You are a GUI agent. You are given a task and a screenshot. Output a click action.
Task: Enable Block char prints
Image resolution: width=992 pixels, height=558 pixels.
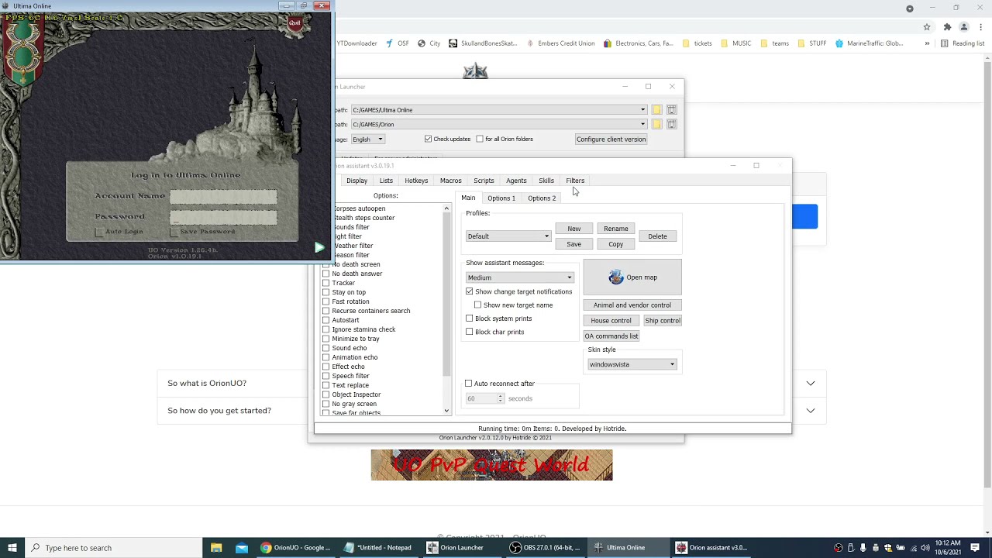470,332
